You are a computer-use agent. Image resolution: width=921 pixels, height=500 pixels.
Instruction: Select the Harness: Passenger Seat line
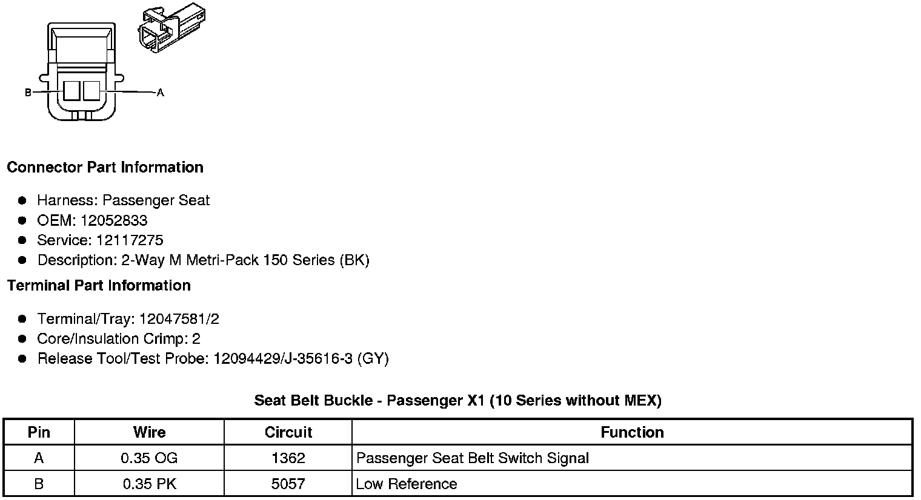[x=123, y=200]
